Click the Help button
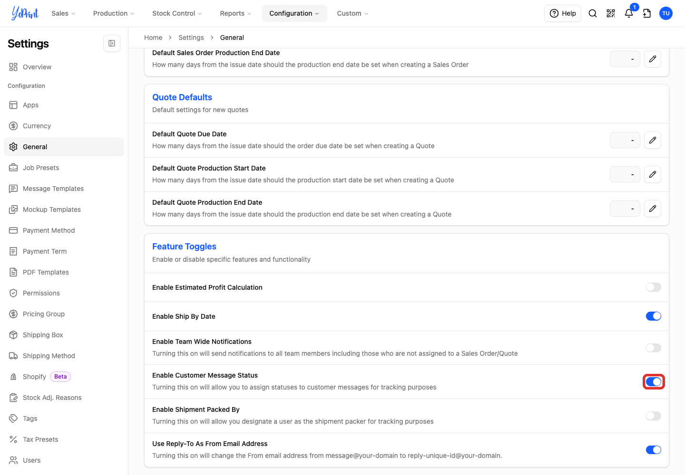Image resolution: width=685 pixels, height=475 pixels. pos(563,13)
